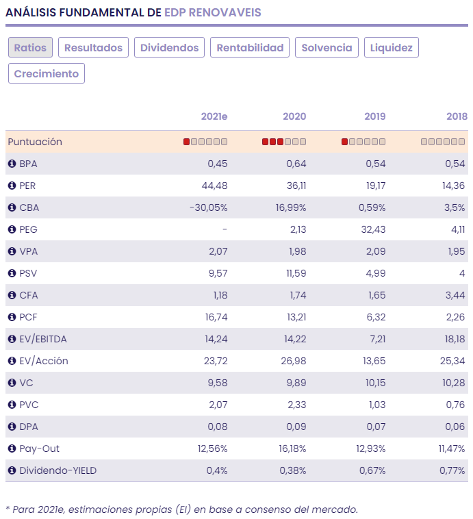The width and height of the screenshot is (473, 519).
Task: Click the VPA row info icon
Action: (x=12, y=251)
